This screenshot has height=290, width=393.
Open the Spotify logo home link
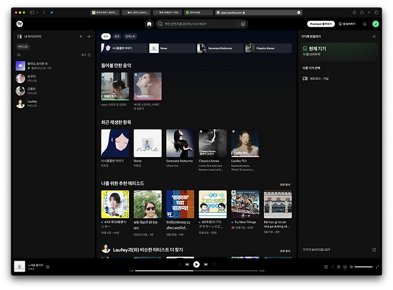pos(20,24)
